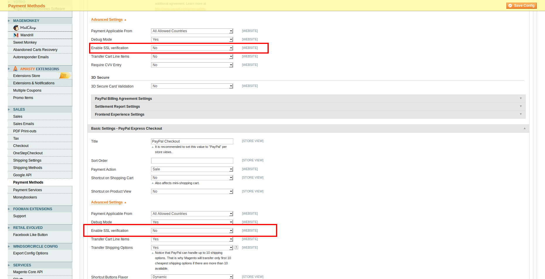Open Shipping Settings section
The height and width of the screenshot is (279, 545).
coord(27,160)
